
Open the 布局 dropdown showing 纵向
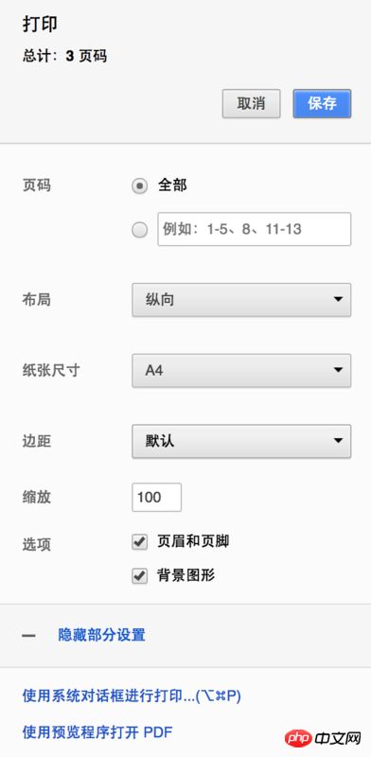(x=241, y=300)
